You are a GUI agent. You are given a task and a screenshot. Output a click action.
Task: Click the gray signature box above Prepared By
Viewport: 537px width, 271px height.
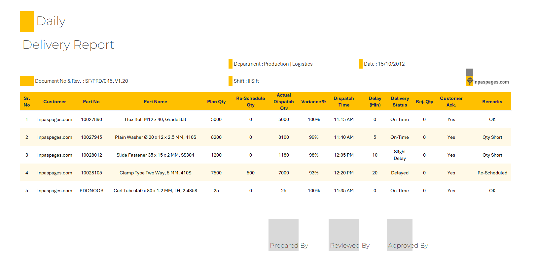(x=283, y=231)
